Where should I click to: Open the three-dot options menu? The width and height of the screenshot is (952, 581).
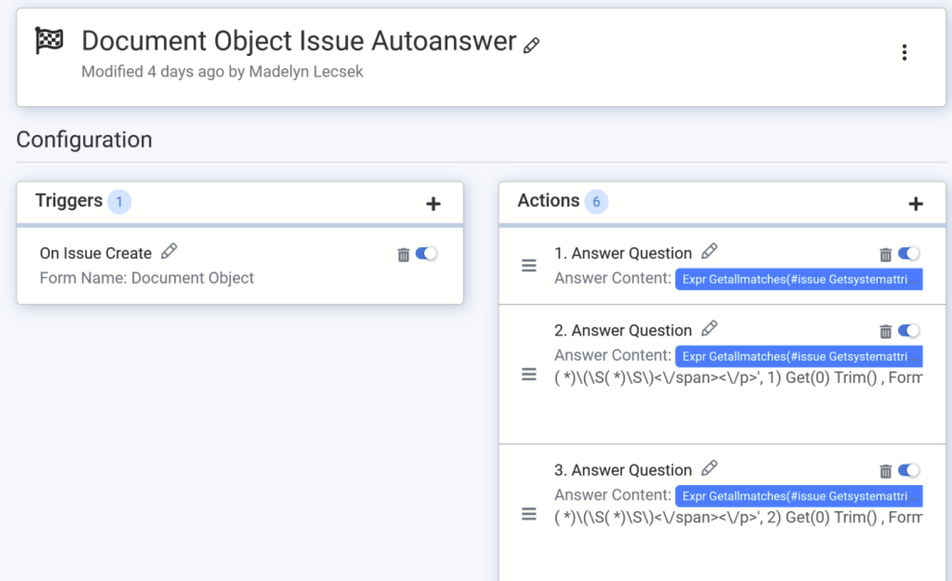click(x=904, y=53)
